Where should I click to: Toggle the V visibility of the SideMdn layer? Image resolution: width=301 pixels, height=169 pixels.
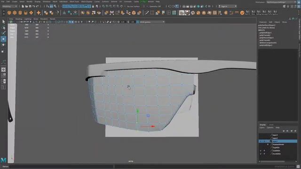pyautogui.click(x=261, y=151)
